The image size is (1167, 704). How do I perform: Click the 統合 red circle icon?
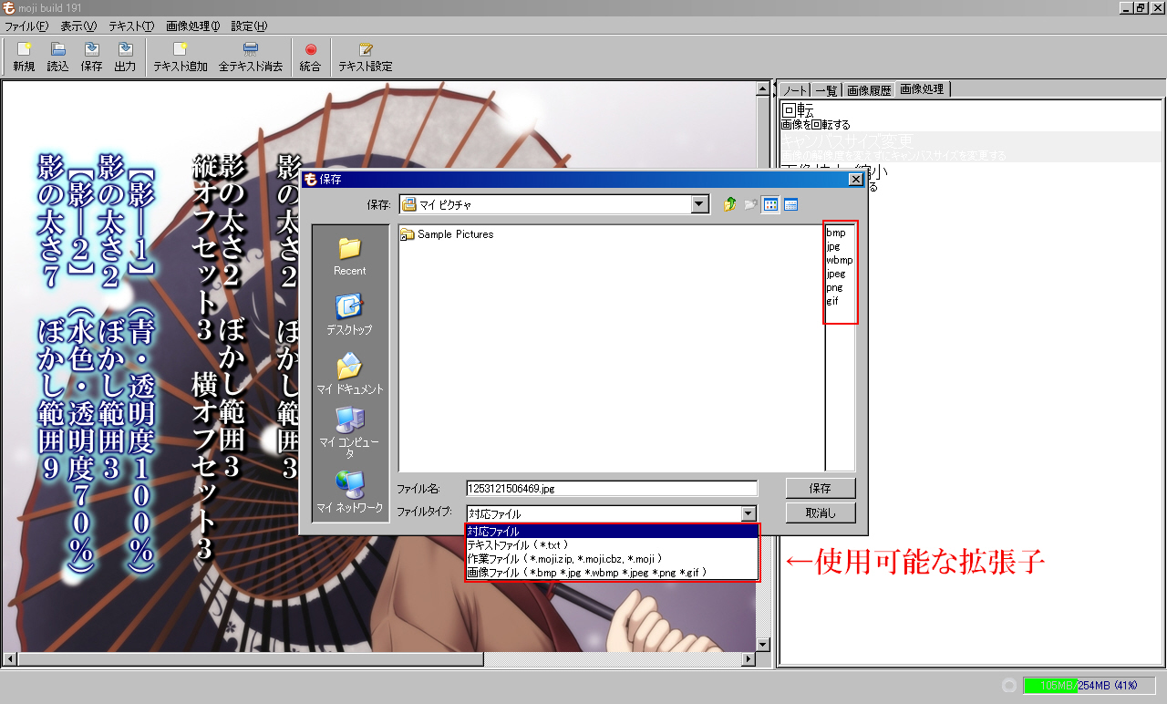click(x=311, y=49)
